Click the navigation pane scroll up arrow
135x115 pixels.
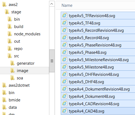(x=52, y=4)
